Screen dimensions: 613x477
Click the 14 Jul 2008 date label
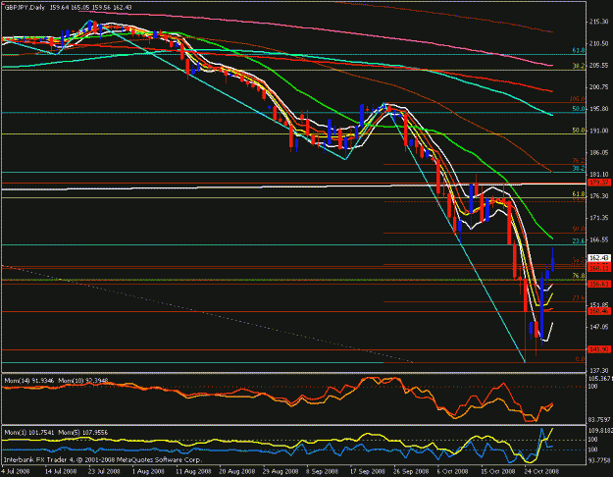(61, 471)
